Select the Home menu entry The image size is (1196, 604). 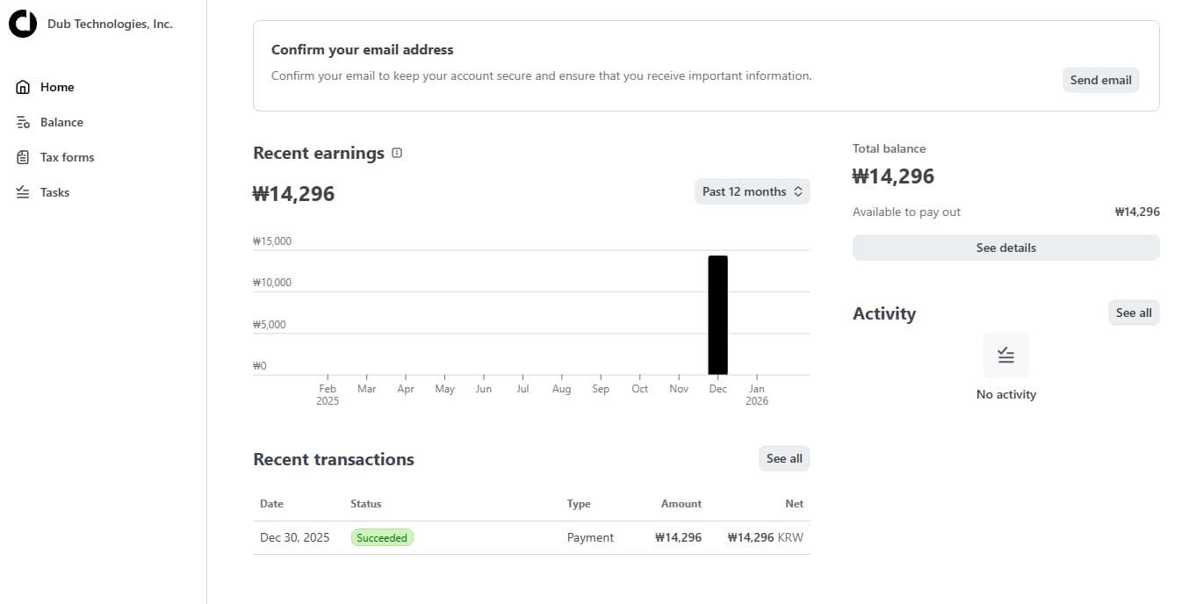(x=56, y=87)
